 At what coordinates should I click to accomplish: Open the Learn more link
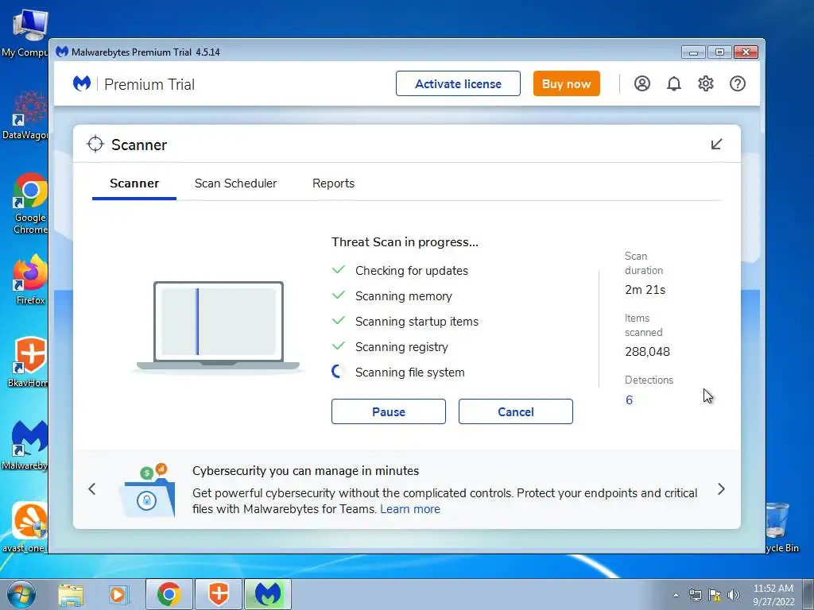(x=410, y=509)
